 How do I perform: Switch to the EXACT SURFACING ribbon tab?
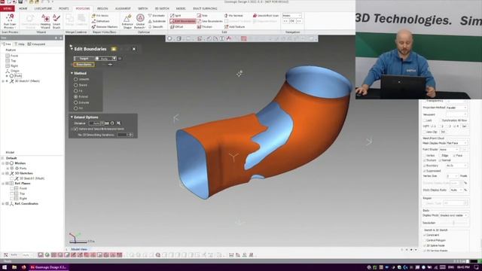205,8
